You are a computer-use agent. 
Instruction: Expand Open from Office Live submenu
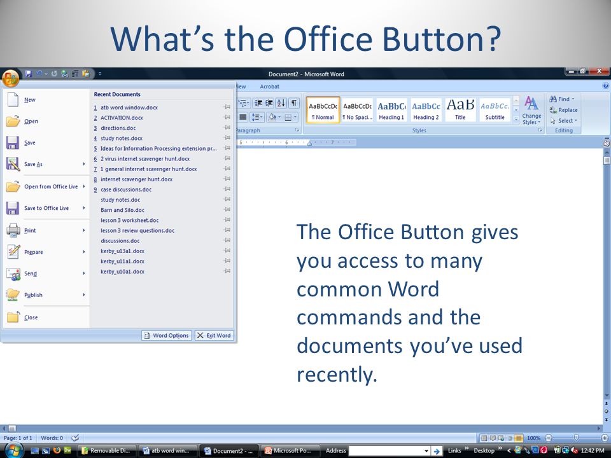pos(84,186)
